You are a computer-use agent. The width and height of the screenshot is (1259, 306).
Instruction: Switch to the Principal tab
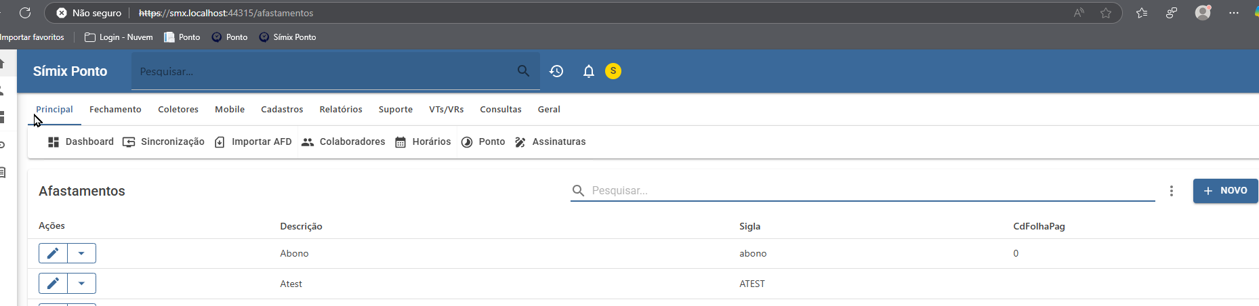coord(54,109)
